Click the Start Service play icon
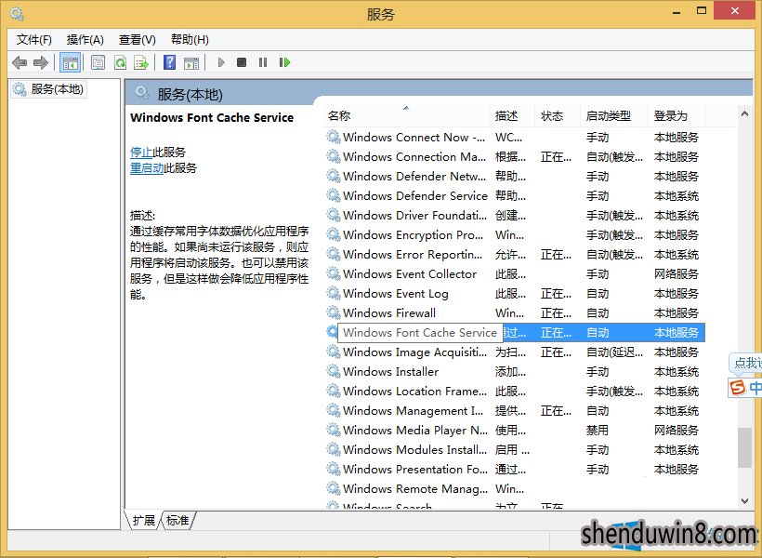 click(221, 62)
